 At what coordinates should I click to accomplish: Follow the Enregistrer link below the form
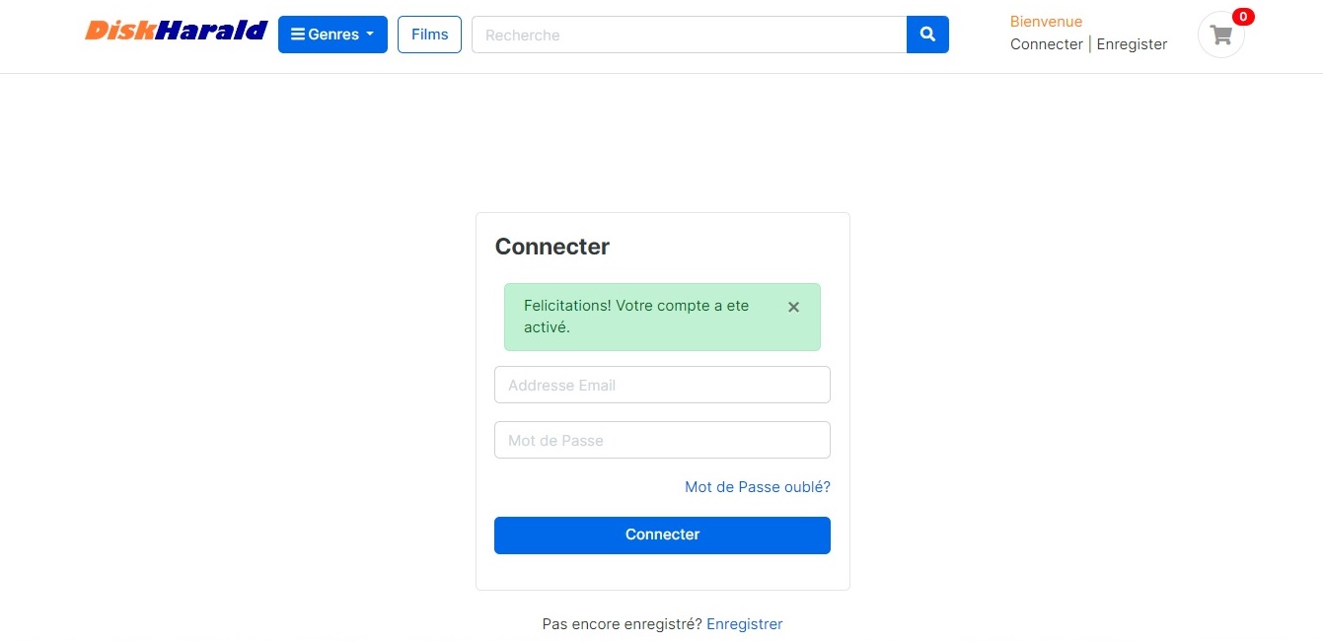click(744, 624)
